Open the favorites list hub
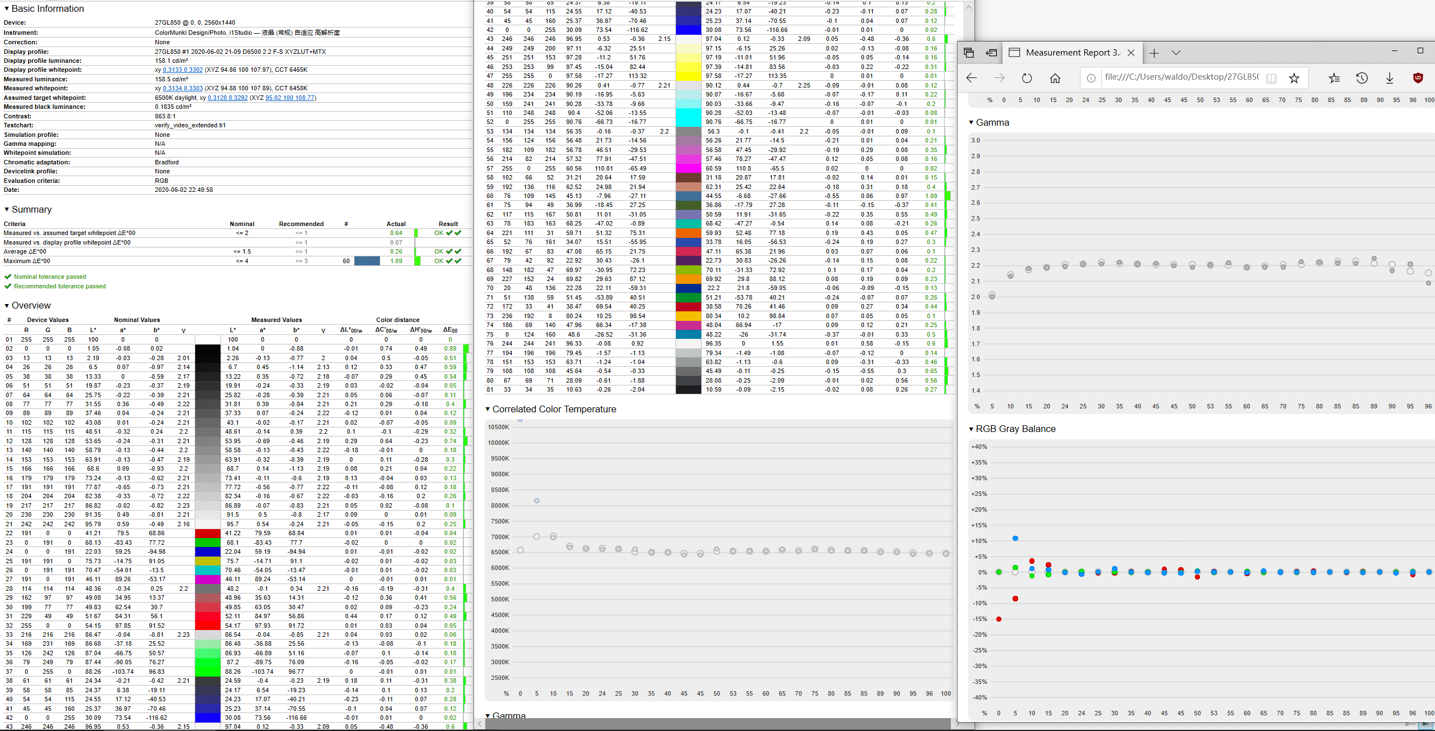The image size is (1435, 731). (x=1334, y=78)
